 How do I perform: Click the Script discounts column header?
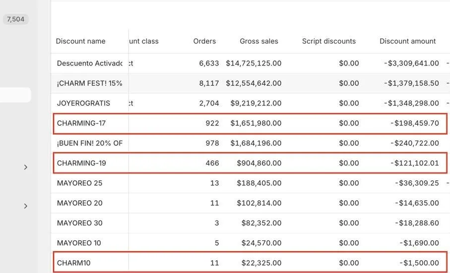coord(328,41)
